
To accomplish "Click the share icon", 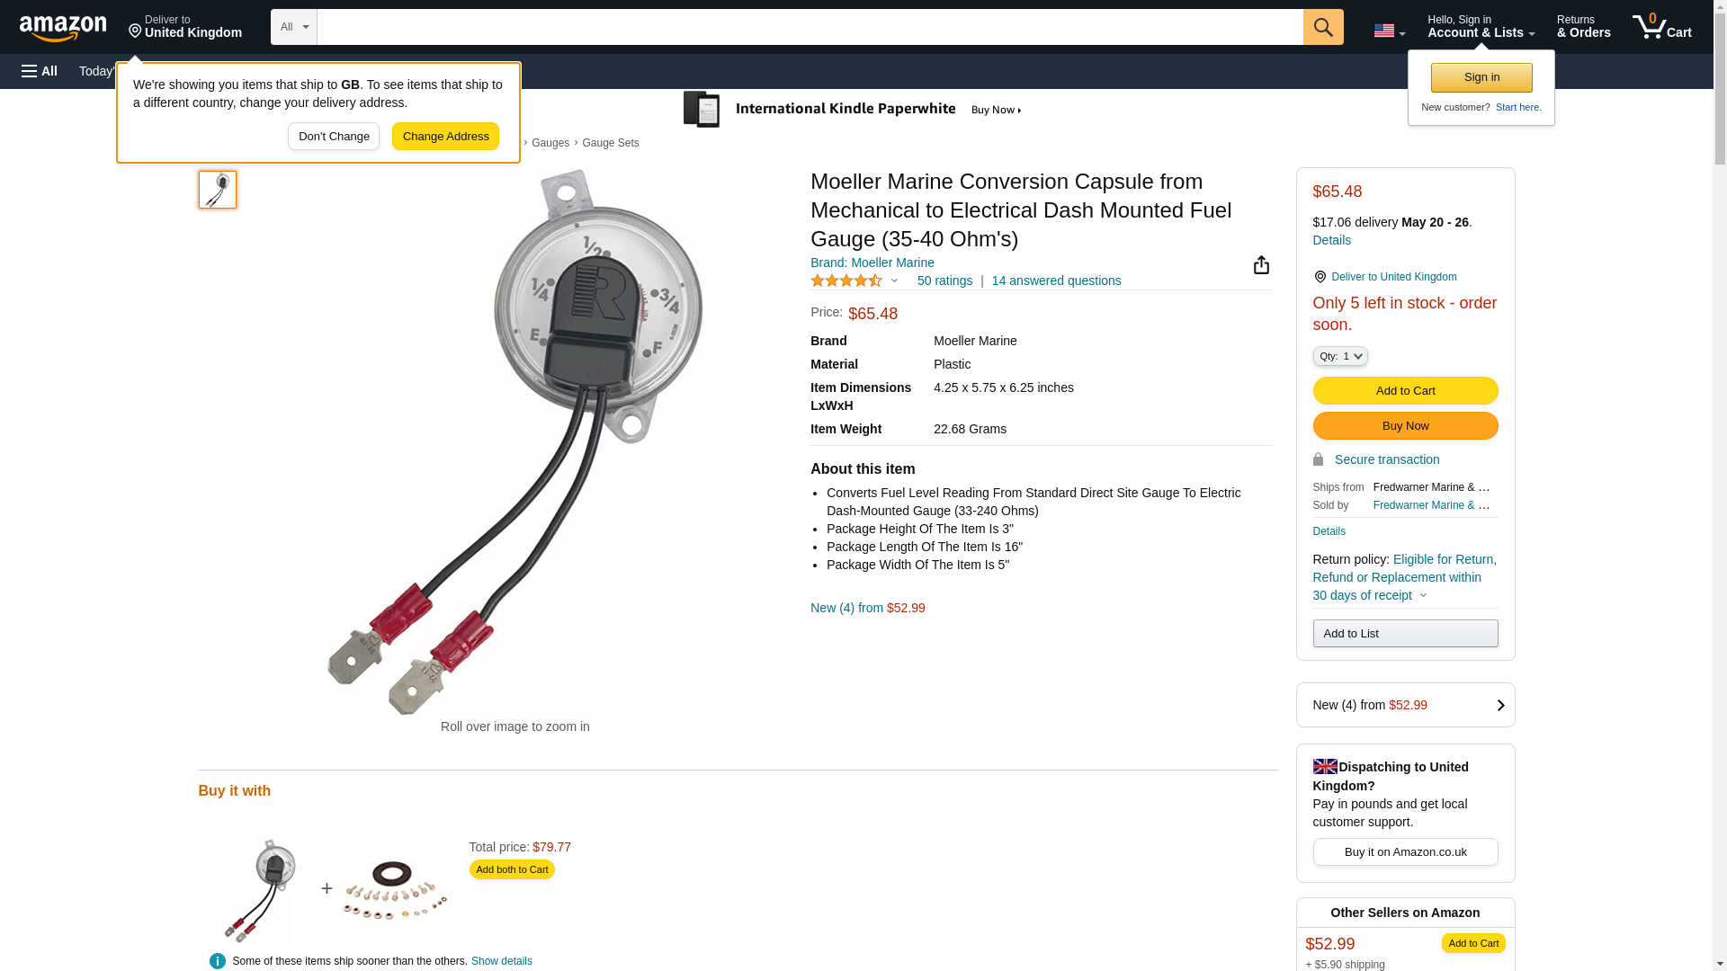I will click(1261, 264).
